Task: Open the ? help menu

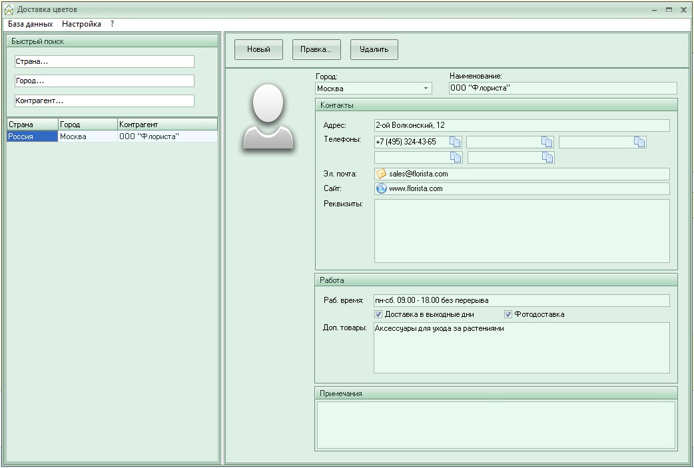Action: click(112, 24)
